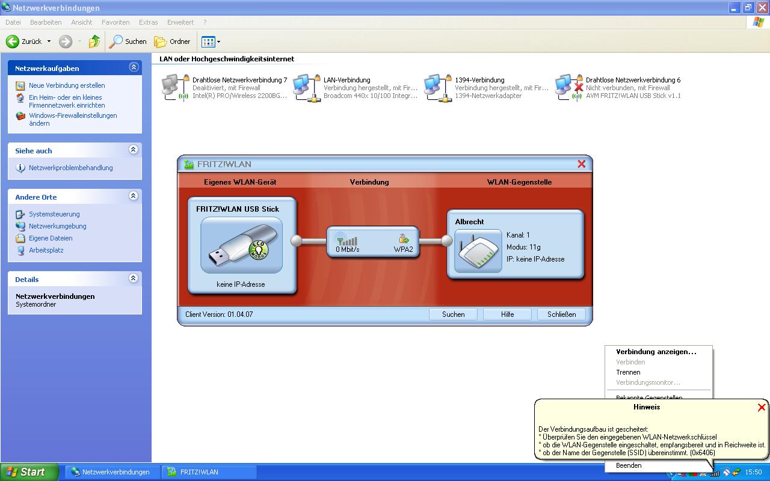Viewport: 770px width, 481px height.
Task: Open Netzwerkproblembehandlung link
Action: pos(71,168)
